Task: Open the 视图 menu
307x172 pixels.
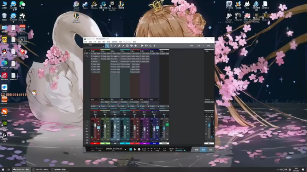Action: (120, 42)
